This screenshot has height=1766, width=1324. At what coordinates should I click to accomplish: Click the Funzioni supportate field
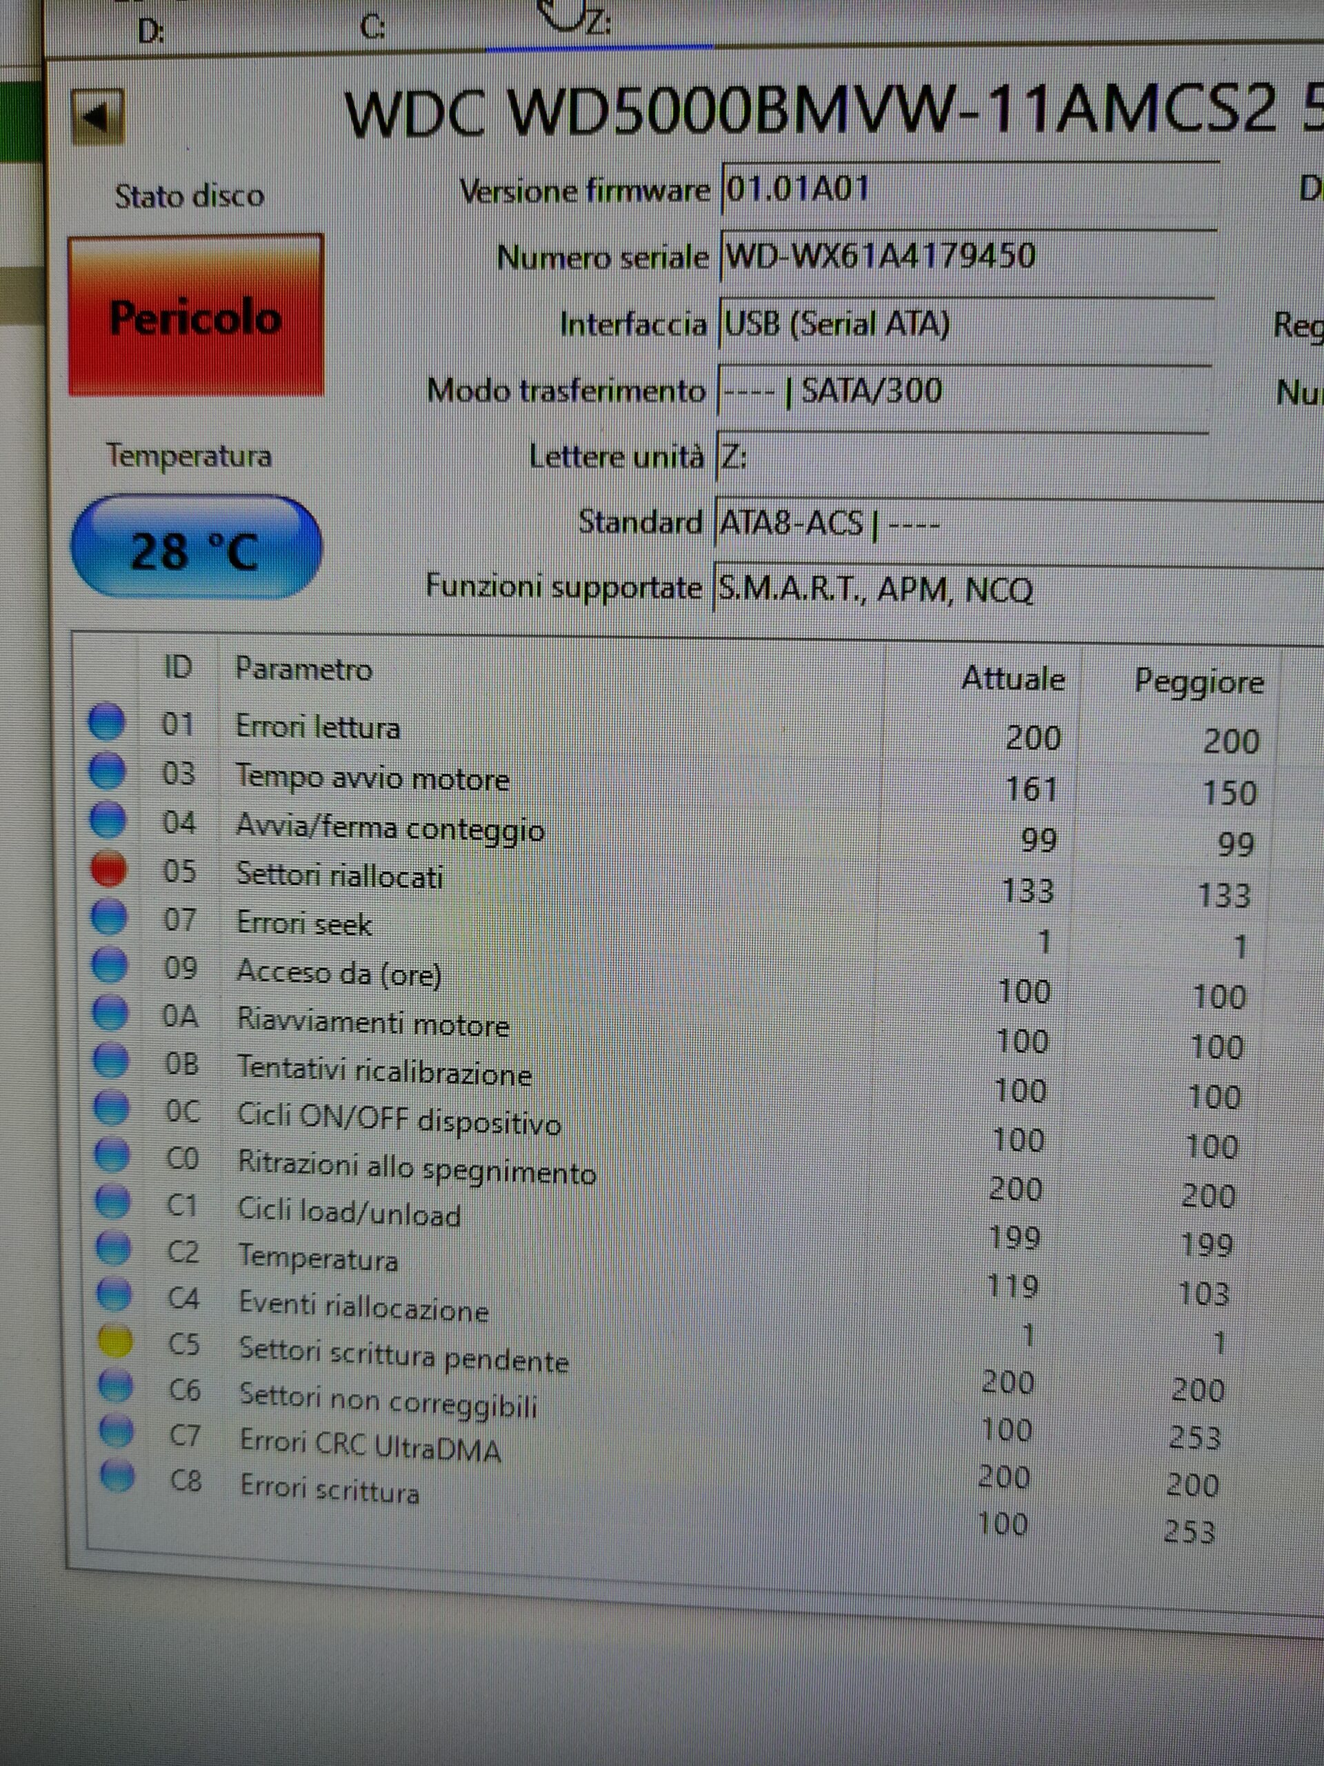pyautogui.click(x=1018, y=590)
